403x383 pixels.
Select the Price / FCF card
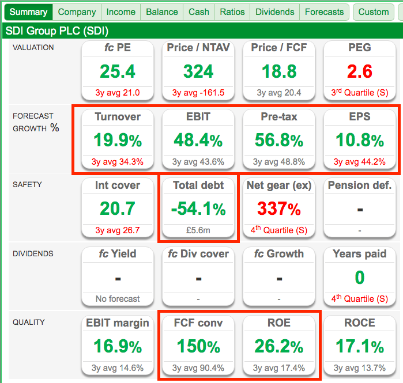(x=279, y=70)
